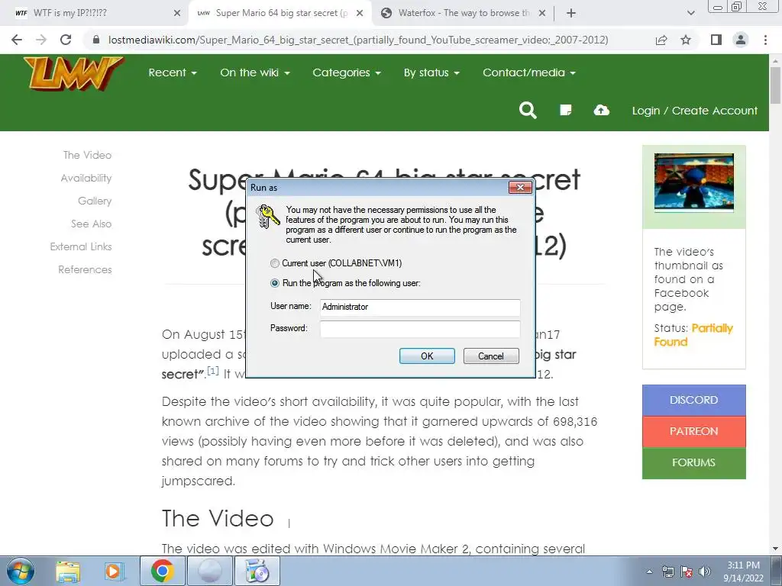Viewport: 782px width, 586px height.
Task: Expand the By status menu
Action: [431, 72]
